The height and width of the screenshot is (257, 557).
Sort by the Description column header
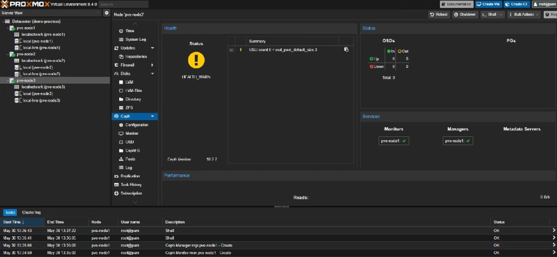[326, 222]
